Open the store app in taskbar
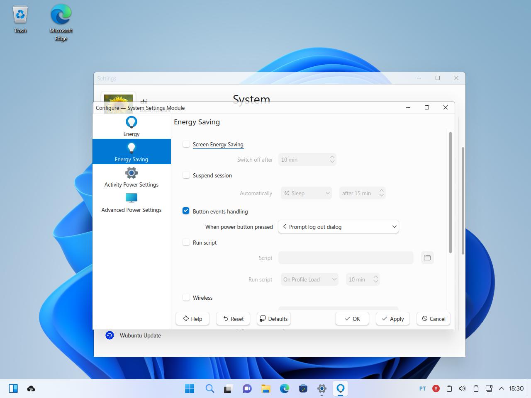This screenshot has height=398, width=531. [x=303, y=388]
